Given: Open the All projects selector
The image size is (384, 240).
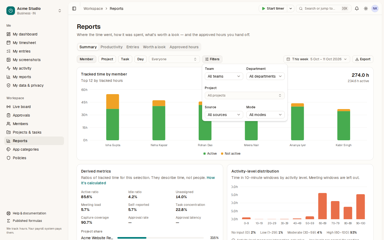Looking at the screenshot, I should pos(245,95).
